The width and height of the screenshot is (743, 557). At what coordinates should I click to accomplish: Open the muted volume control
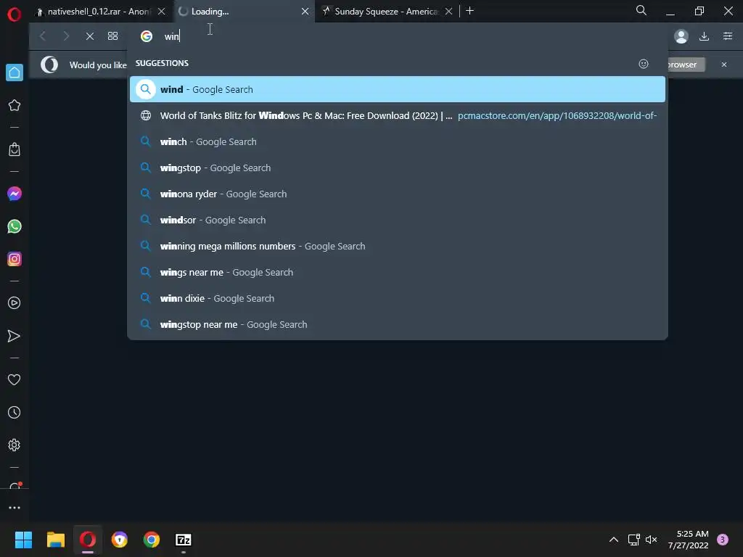[652, 540]
